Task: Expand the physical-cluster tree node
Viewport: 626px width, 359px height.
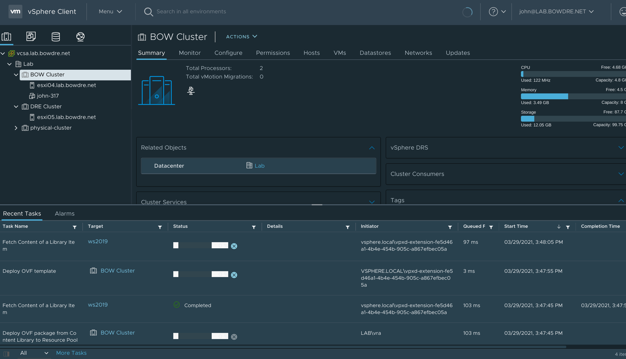Action: click(16, 128)
